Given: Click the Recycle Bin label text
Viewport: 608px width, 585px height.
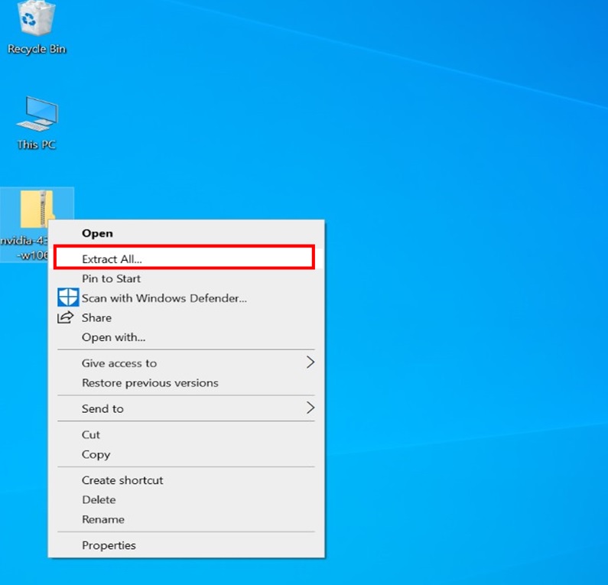Looking at the screenshot, I should [37, 49].
